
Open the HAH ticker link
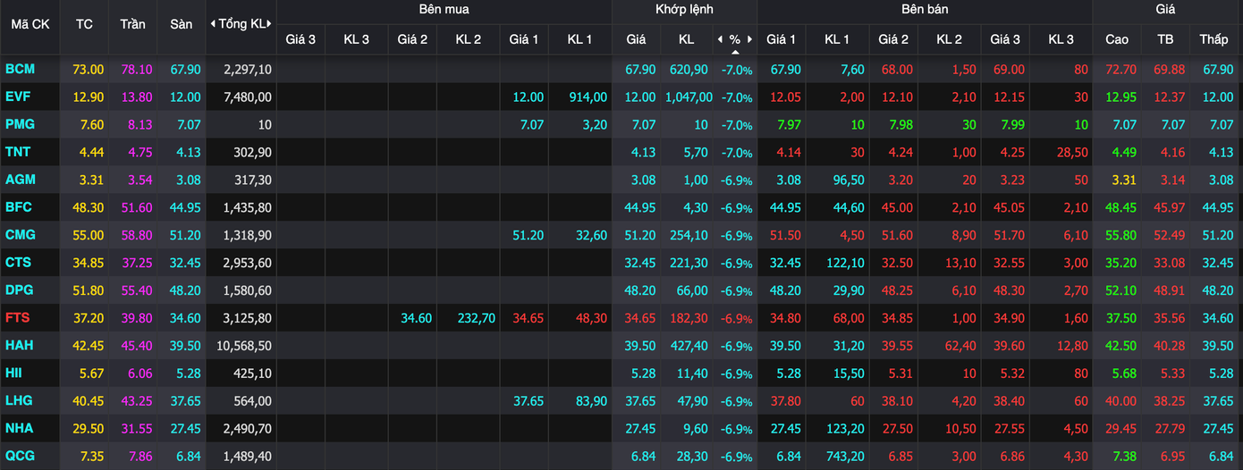coord(20,346)
